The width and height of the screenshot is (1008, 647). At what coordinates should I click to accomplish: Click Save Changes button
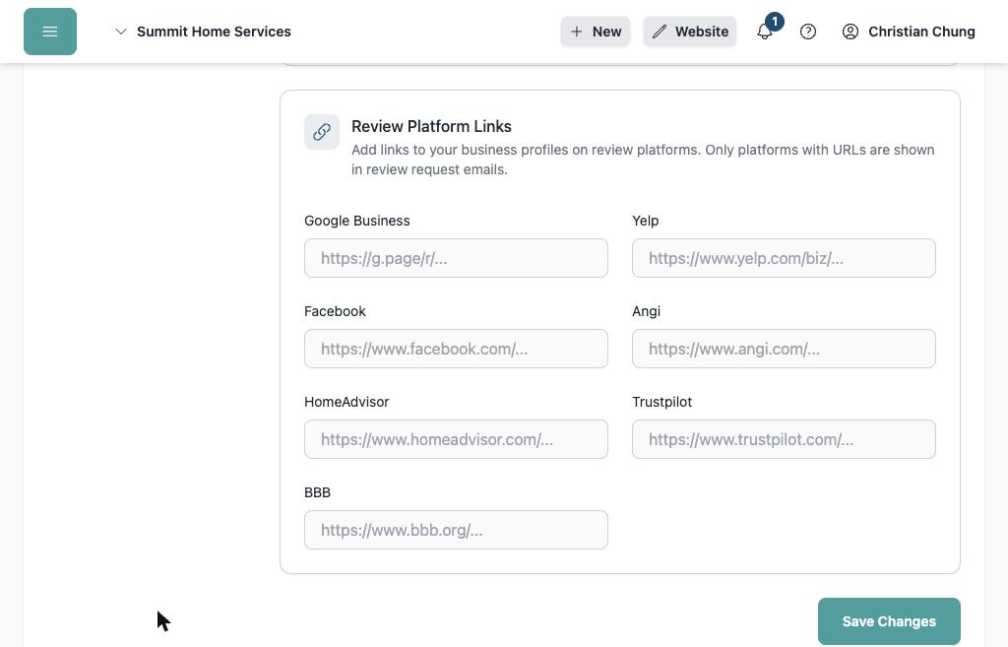click(x=889, y=621)
